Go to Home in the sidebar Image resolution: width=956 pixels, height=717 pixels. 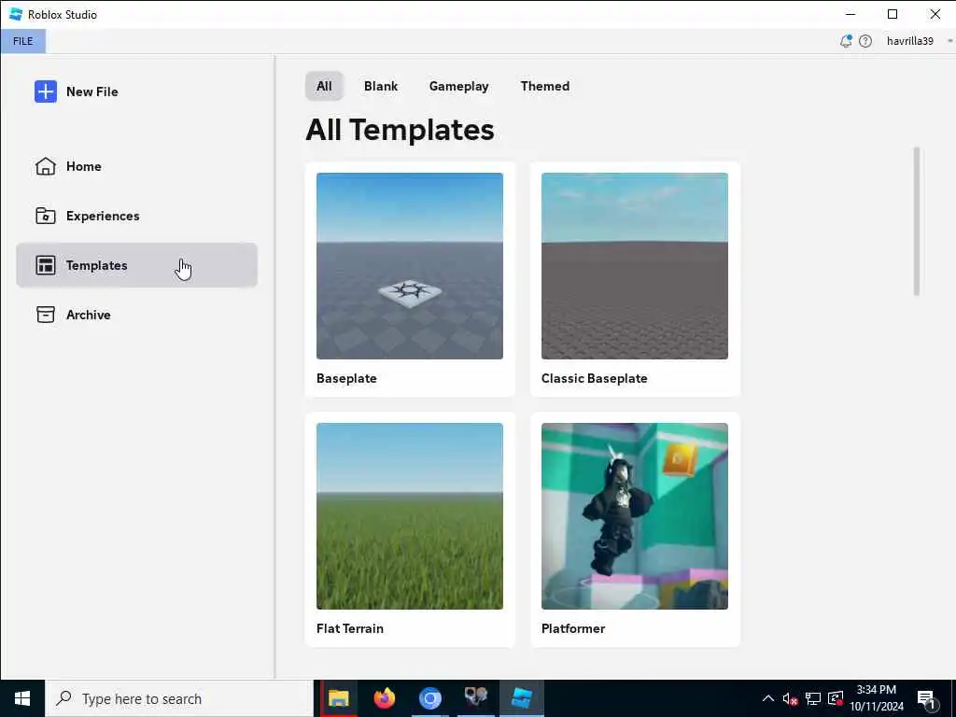tap(136, 166)
